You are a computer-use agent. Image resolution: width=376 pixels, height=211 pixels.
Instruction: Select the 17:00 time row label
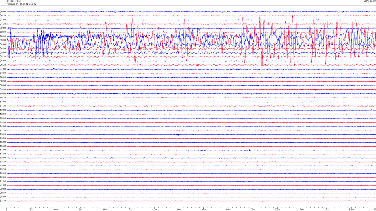click(x=3, y=150)
